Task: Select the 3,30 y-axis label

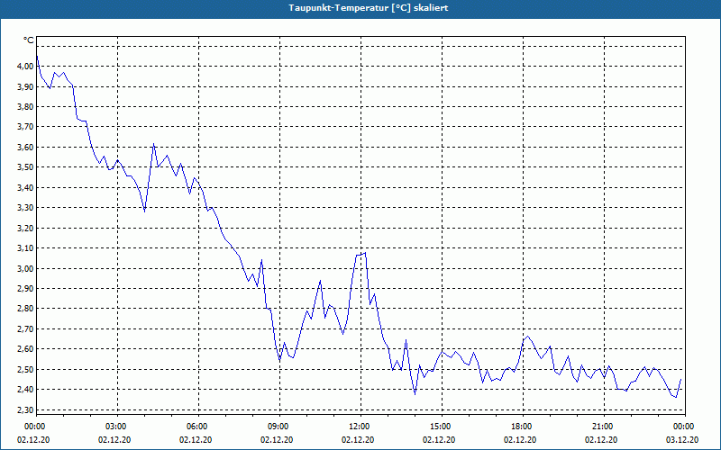Action: pos(25,208)
